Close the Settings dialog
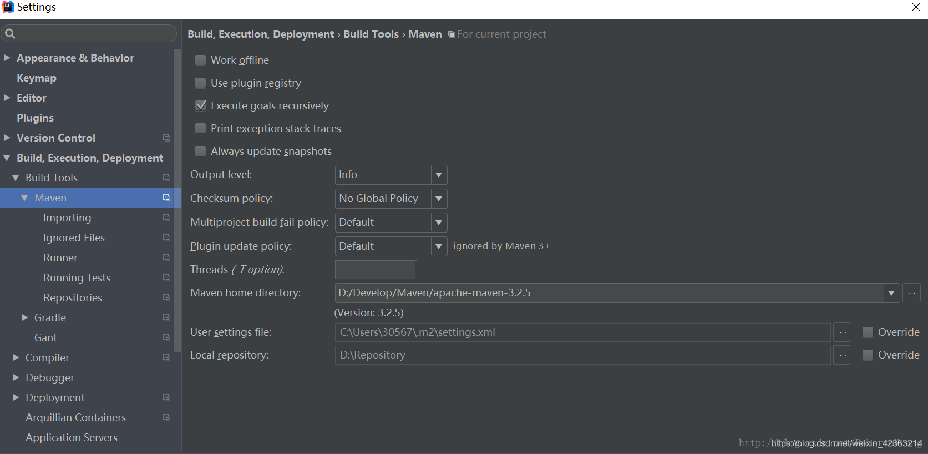The height and width of the screenshot is (454, 928). point(916,7)
